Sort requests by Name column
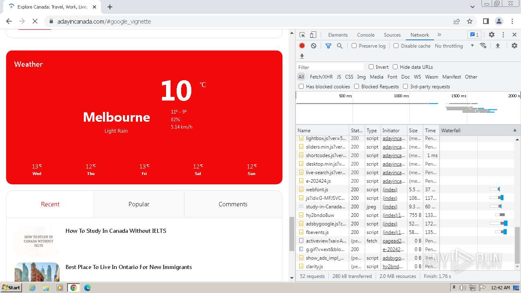The image size is (521, 293). (x=322, y=131)
